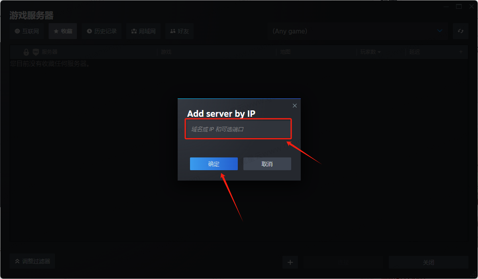
Task: Close the Add server by IP dialog
Action: coord(295,106)
